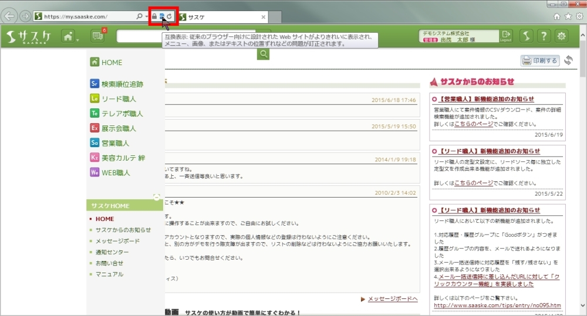Click the notification message icon with badge
587x316 pixels.
97,37
